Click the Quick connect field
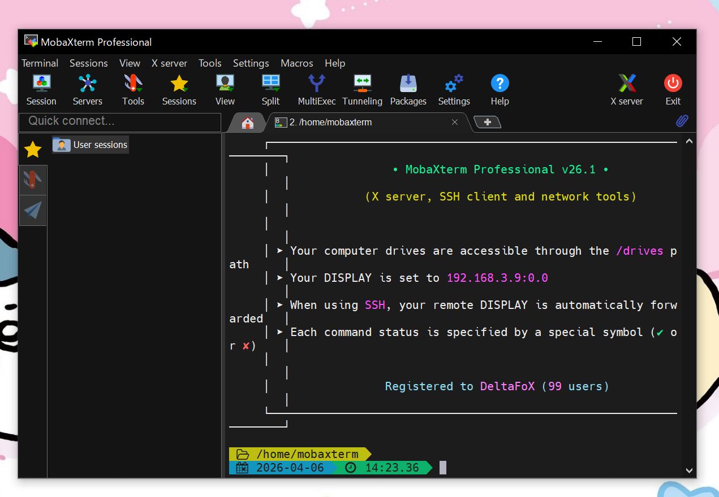Viewport: 719px width, 497px height. tap(119, 122)
